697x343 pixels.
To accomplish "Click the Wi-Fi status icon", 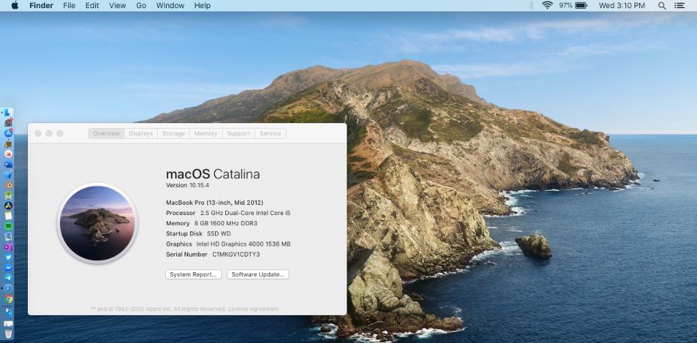I will tap(547, 5).
